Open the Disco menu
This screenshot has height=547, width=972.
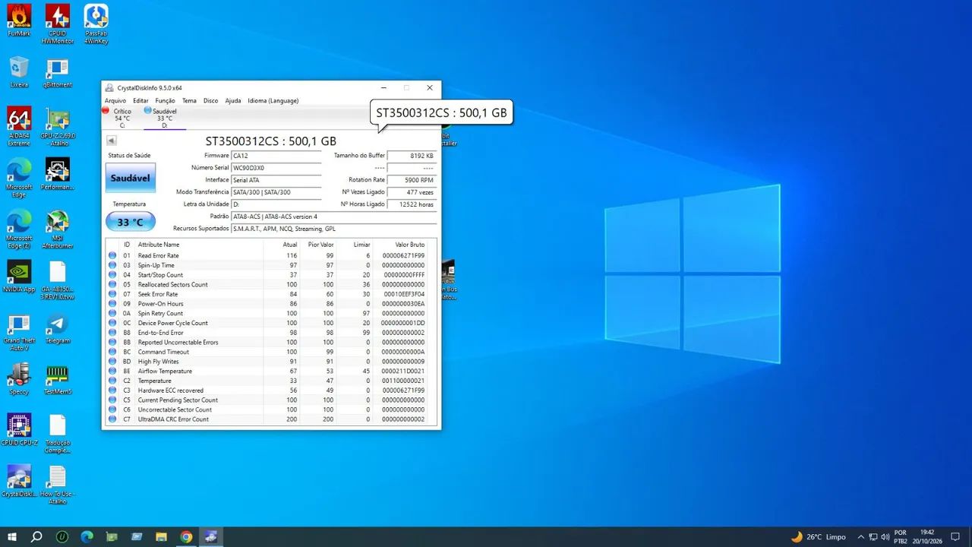[210, 100]
